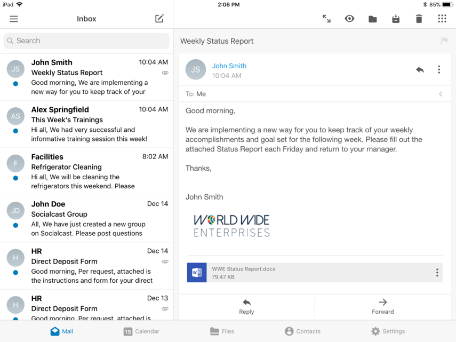The image size is (456, 342).
Task: Open the hamburger menu in Inbox
Action: tap(14, 19)
